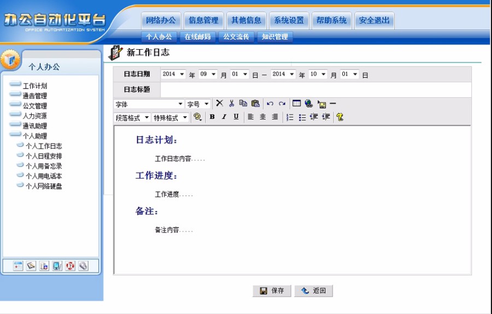Insert hyperlink using the globe icon
Image resolution: width=492 pixels, height=314 pixels.
point(309,103)
